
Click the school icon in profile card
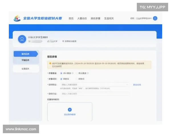[x=48, y=41]
